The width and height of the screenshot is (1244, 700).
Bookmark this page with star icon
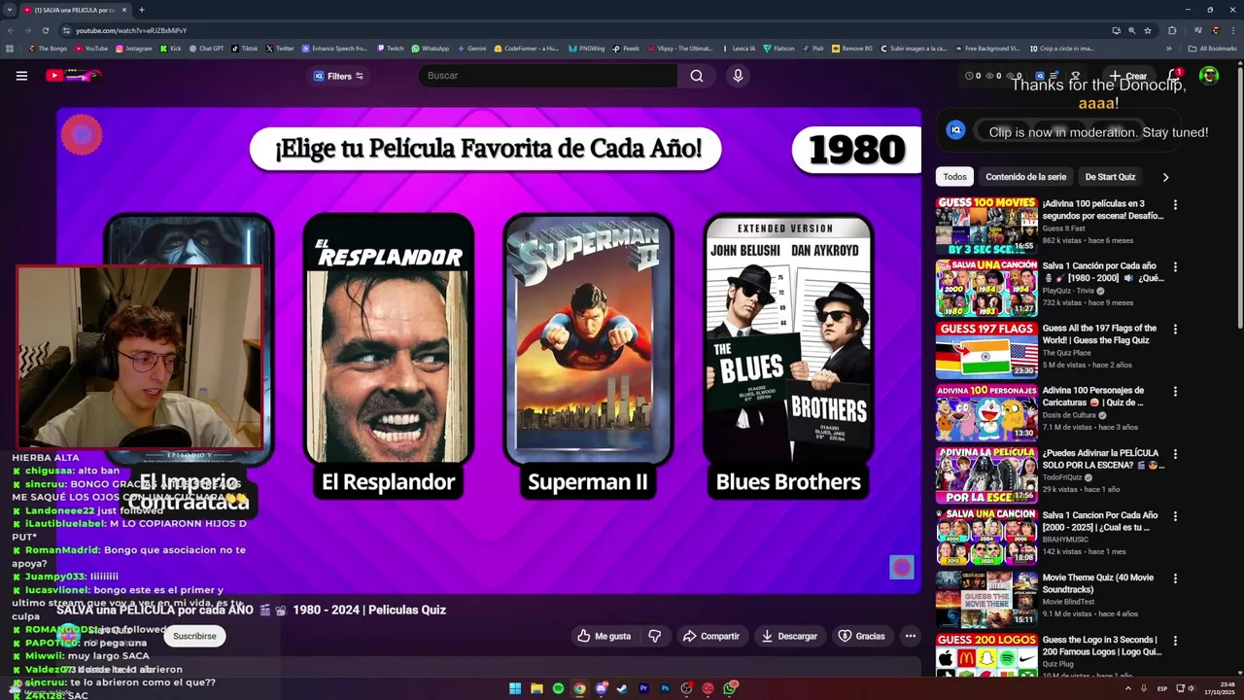point(1148,30)
